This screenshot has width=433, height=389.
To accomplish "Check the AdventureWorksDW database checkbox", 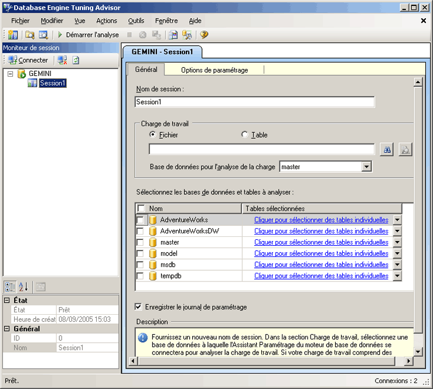I will click(x=141, y=231).
